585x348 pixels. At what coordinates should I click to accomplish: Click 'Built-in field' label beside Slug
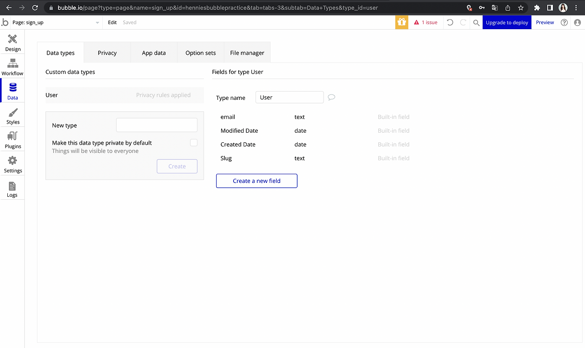coord(394,158)
